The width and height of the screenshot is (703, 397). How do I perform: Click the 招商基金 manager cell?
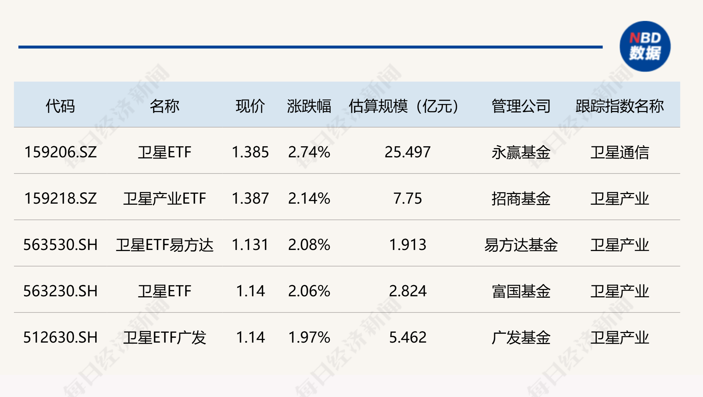click(x=521, y=198)
